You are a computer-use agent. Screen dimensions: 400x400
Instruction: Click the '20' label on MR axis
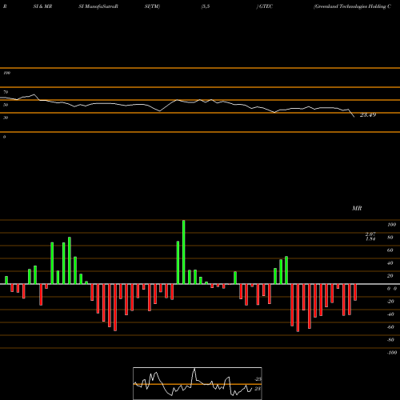tap(390, 276)
